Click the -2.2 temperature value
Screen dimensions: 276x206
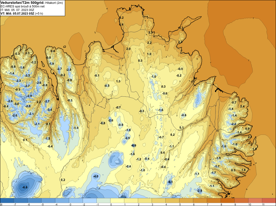[x=233, y=124]
